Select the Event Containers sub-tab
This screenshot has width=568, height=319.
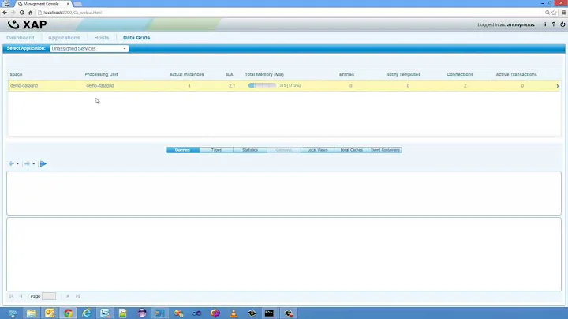(385, 150)
